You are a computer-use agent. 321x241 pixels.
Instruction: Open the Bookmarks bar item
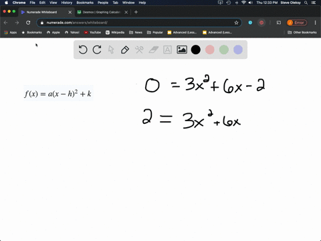[31, 32]
